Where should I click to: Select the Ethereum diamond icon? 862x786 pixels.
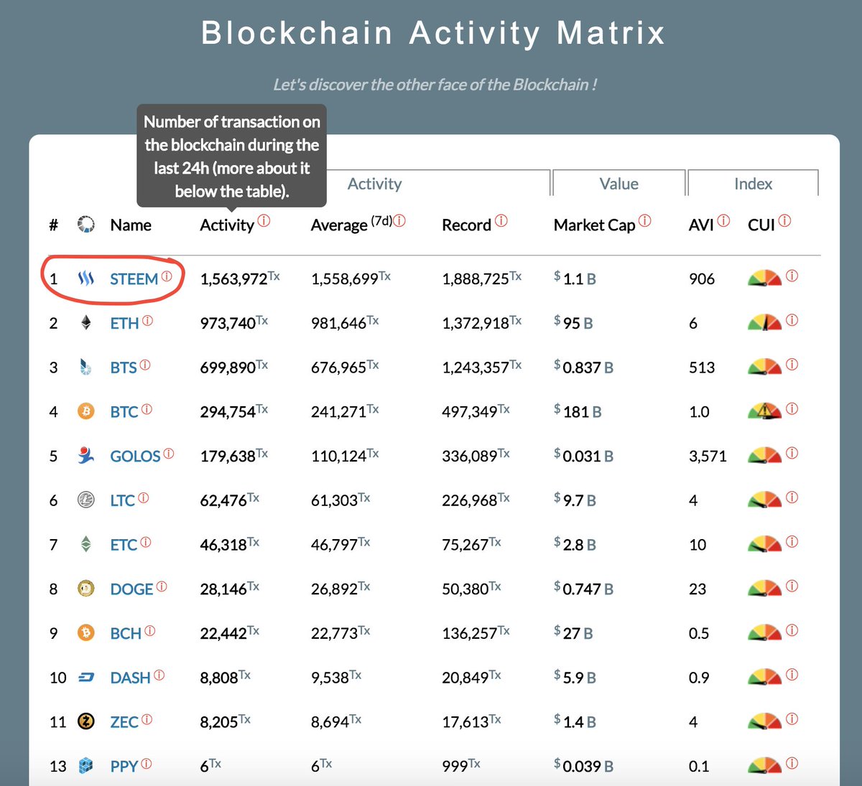tap(86, 323)
